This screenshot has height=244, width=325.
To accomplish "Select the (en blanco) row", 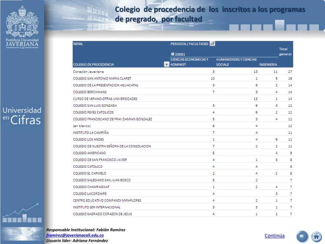I will click(x=183, y=126).
